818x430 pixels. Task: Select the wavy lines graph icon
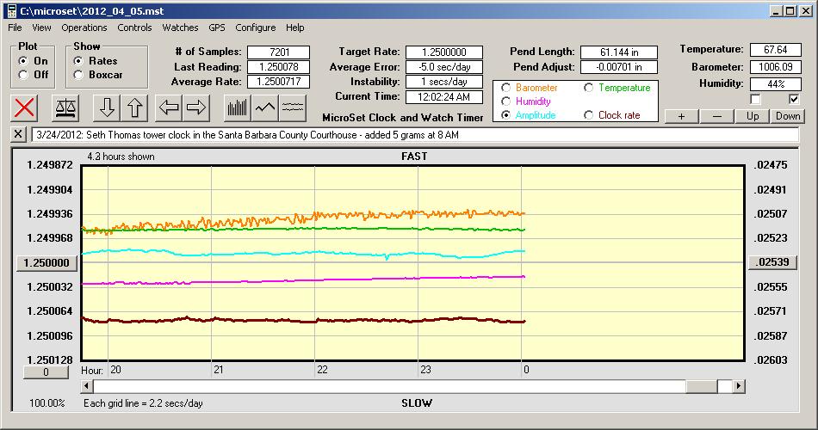[x=293, y=107]
